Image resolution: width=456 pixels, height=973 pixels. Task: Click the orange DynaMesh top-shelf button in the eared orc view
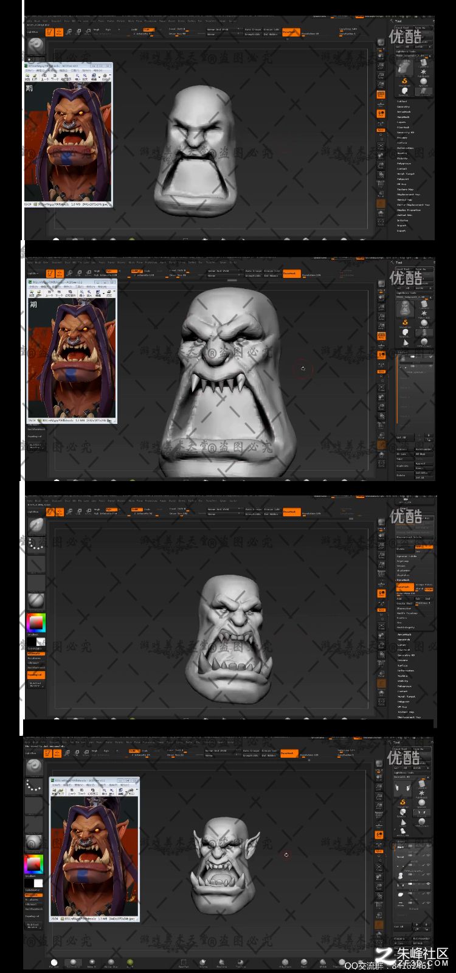click(289, 753)
